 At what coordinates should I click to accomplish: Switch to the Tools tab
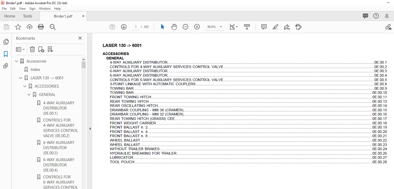27,16
